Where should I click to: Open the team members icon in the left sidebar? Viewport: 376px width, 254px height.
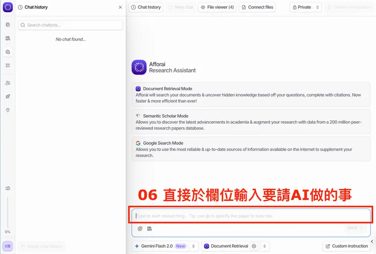(x=8, y=83)
